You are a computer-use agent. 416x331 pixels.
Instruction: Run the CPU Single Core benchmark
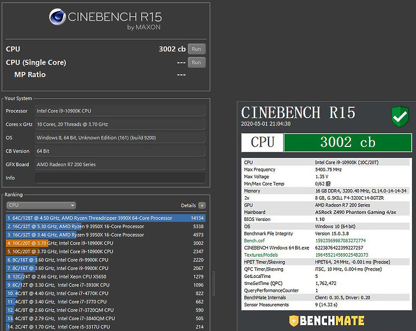point(196,62)
